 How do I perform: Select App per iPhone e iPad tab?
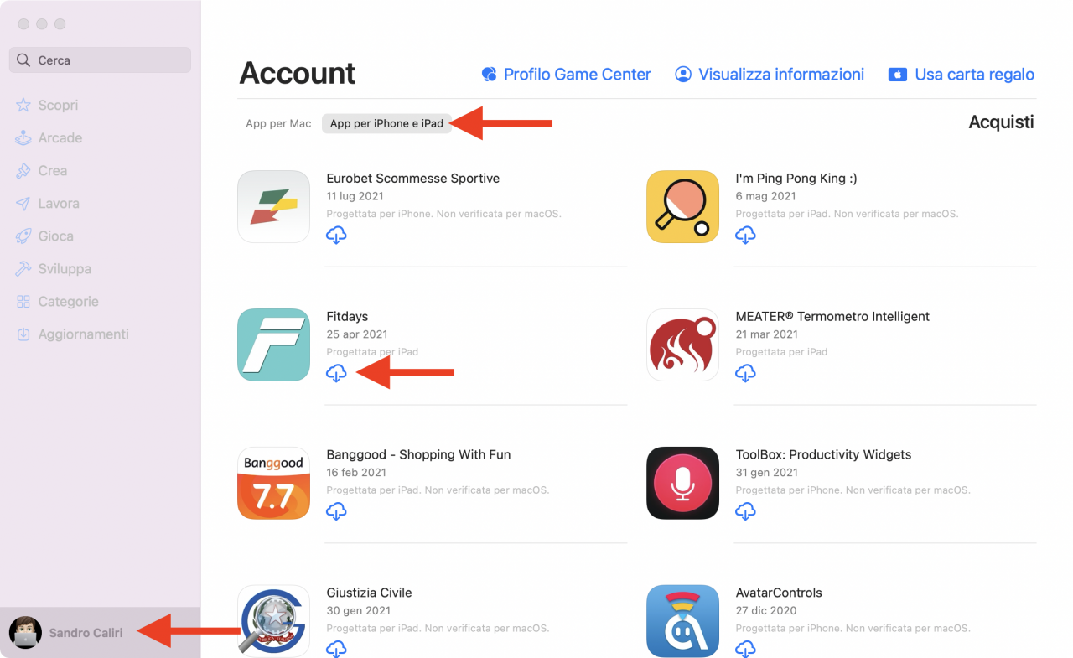pos(386,123)
